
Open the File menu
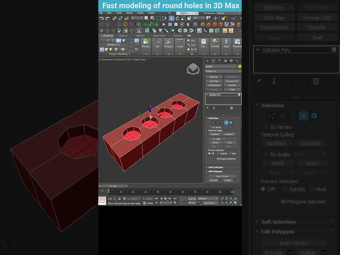click(x=101, y=13)
